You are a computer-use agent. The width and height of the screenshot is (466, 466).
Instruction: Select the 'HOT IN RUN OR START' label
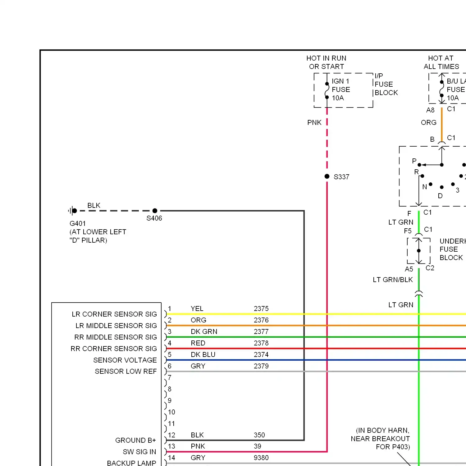[326, 62]
